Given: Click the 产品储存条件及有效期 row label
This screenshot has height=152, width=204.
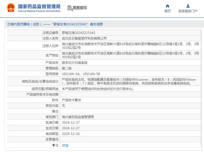Looking at the screenshot, I should pyautogui.click(x=42, y=95).
